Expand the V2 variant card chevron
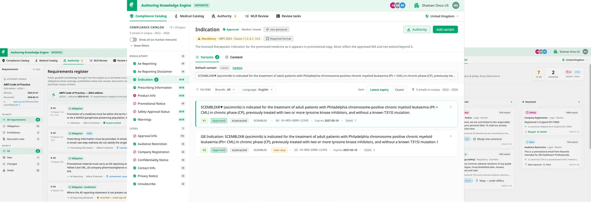 click(x=451, y=136)
